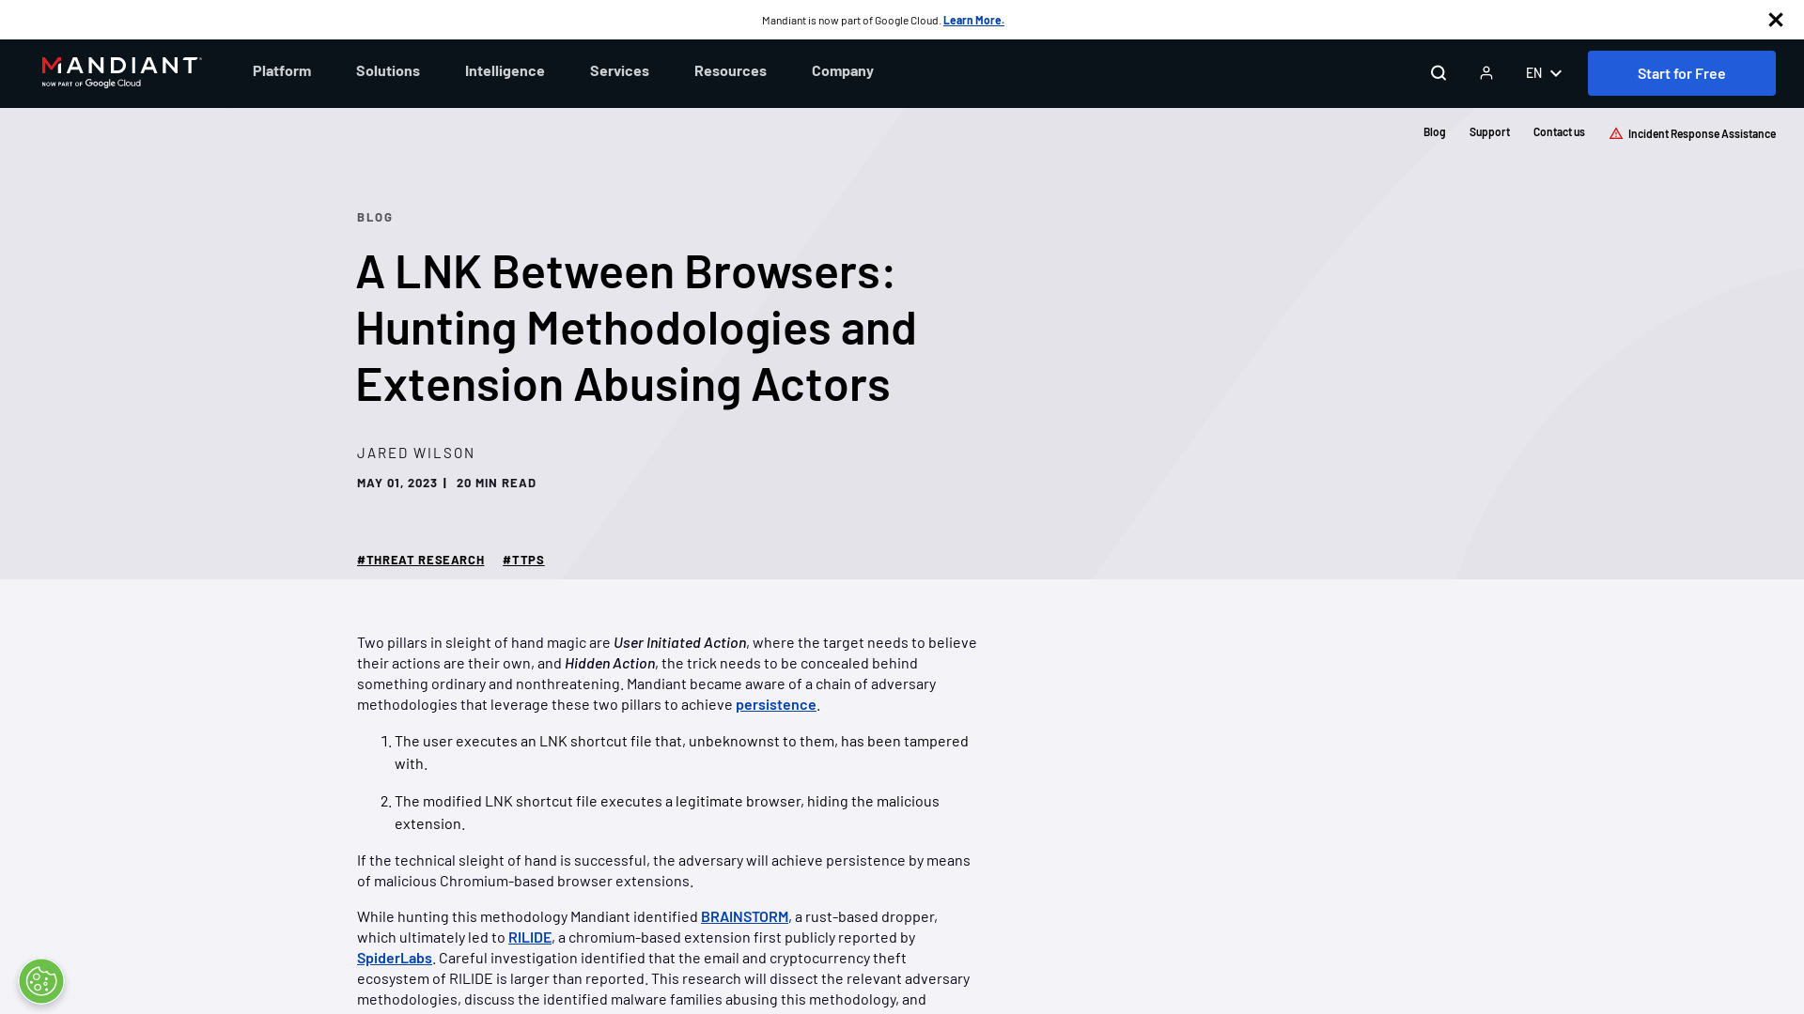Click the Start for Free button
This screenshot has height=1014, width=1804.
[1681, 73]
